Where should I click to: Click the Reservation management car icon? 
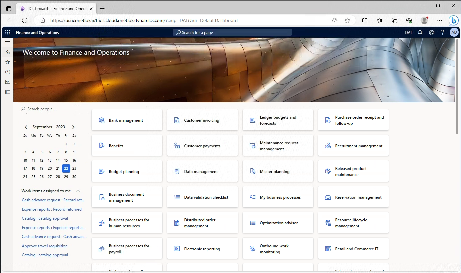[328, 197]
